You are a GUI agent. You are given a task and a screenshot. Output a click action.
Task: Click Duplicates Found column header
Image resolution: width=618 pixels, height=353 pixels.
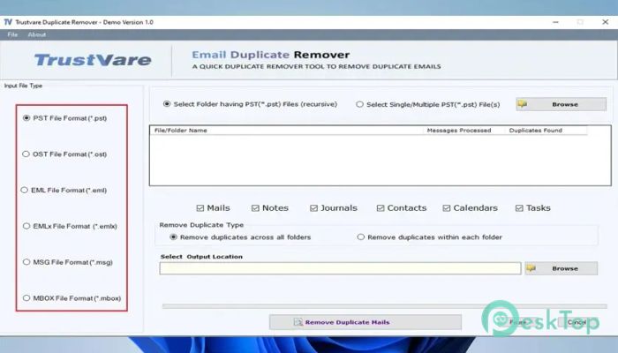point(535,131)
